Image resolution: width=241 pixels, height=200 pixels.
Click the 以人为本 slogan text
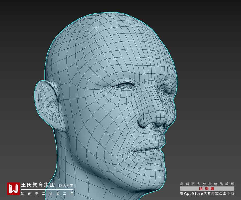[66, 185]
